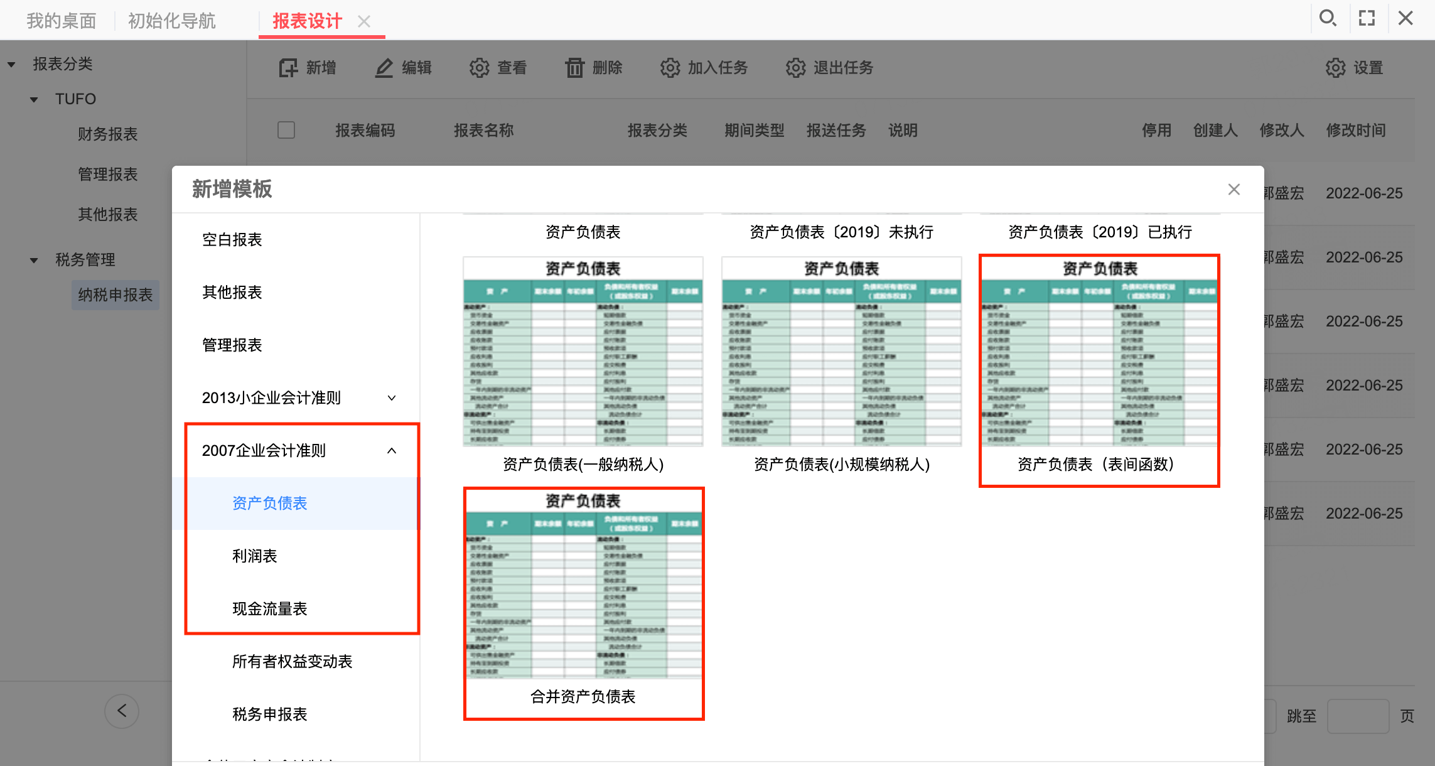Choose the 空白报表 template category
Screen dimensions: 1435x766
(x=232, y=240)
